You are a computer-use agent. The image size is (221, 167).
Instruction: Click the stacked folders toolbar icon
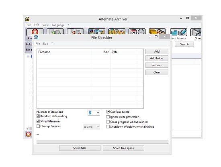(x=117, y=31)
